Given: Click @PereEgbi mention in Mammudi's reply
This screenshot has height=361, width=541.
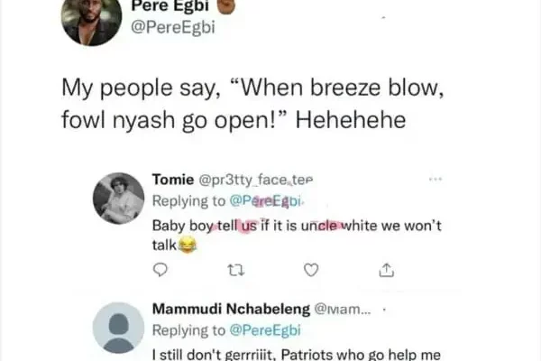Looking at the screenshot, I should [x=267, y=329].
